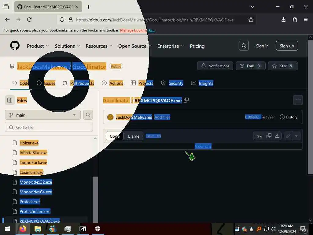Select the Code view toggle

(115, 136)
